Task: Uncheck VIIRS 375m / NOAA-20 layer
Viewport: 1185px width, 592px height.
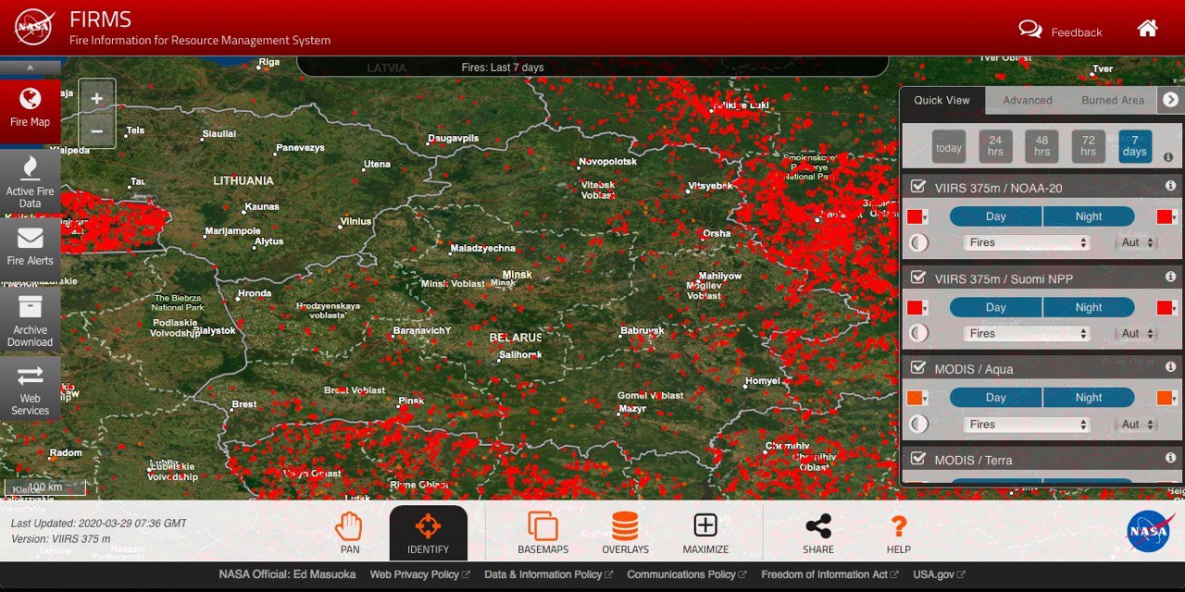Action: coord(918,187)
